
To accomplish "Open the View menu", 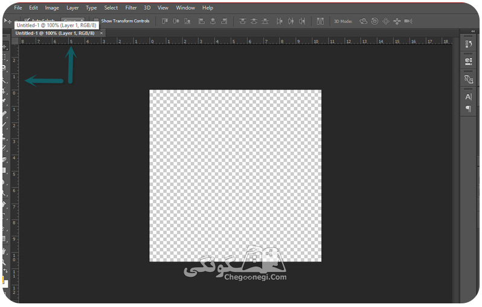I will (163, 8).
